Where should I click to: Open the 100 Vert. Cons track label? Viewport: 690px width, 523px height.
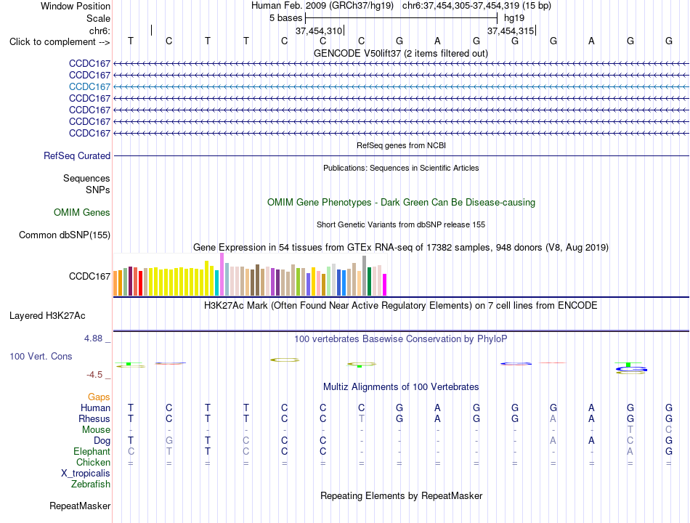(x=41, y=356)
